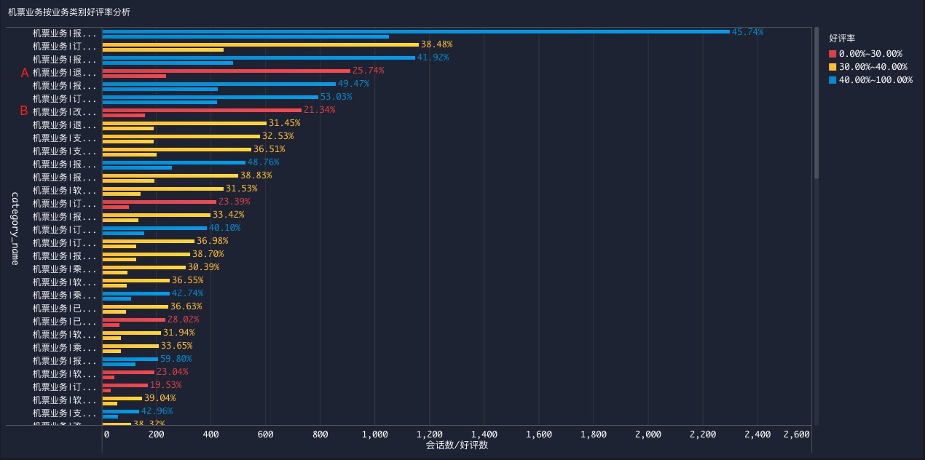This screenshot has width=925, height=460.
Task: Toggle the yellow 30.00%~40.00% legend swatch
Action: (832, 67)
